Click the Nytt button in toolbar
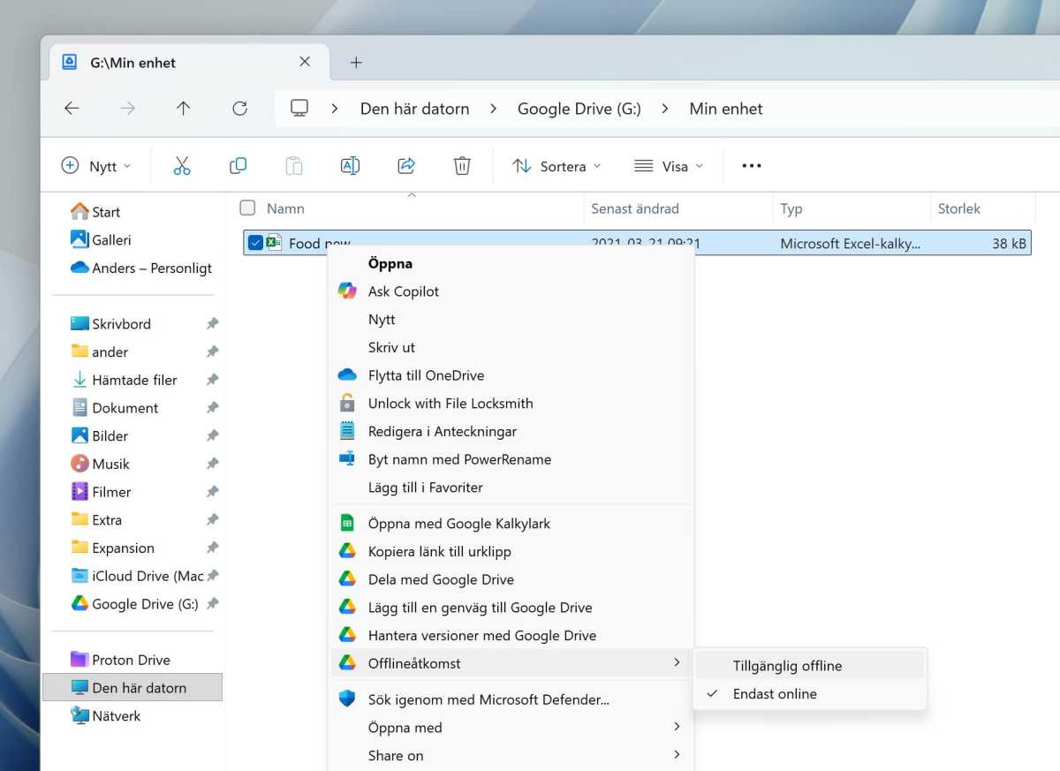The width and height of the screenshot is (1060, 771). coord(95,166)
